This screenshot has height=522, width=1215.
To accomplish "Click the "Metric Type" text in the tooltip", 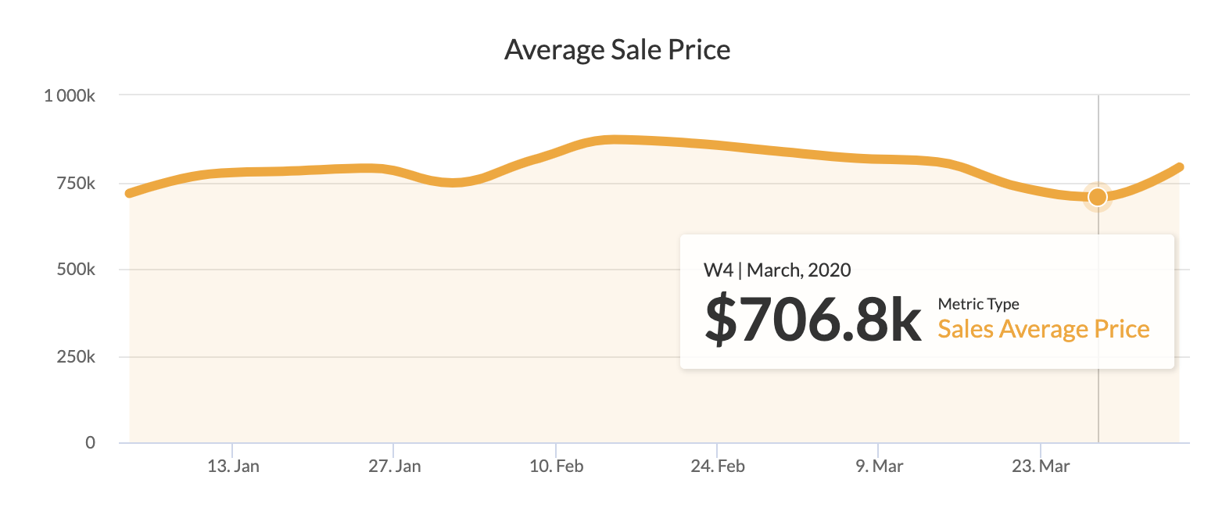I will point(978,304).
